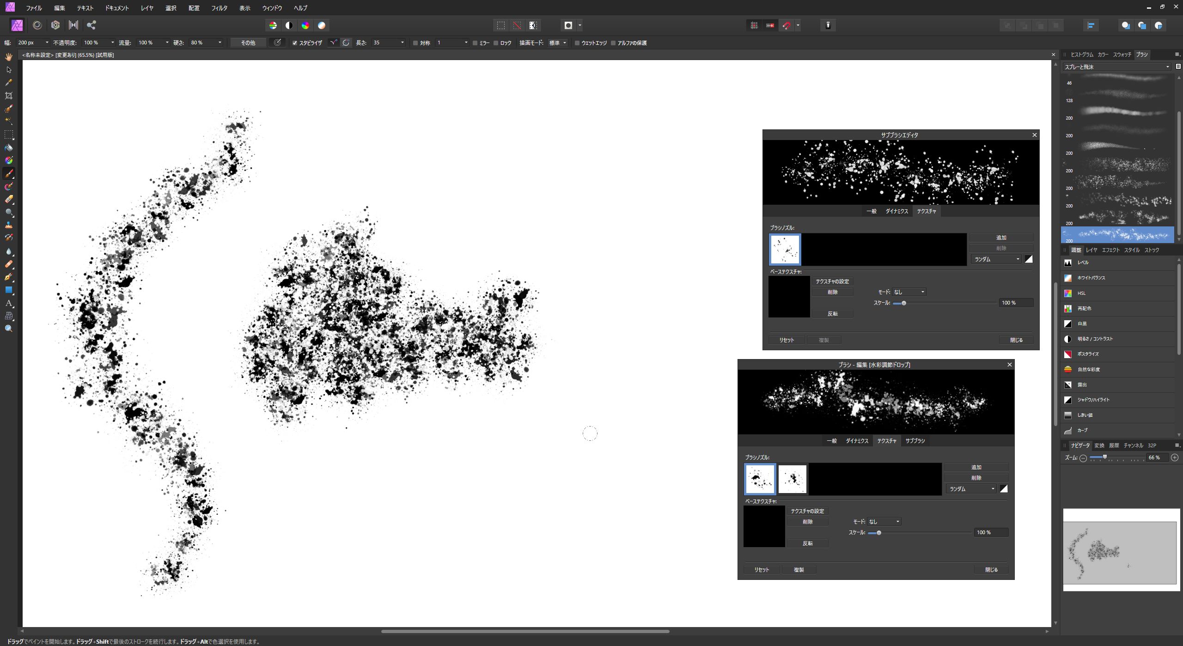Viewport: 1183px width, 646px height.
Task: Open サブブラシ tab in brush edit dialog
Action: pos(915,441)
